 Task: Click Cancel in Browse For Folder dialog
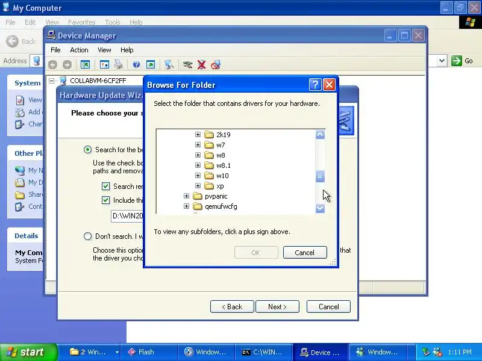coord(305,252)
